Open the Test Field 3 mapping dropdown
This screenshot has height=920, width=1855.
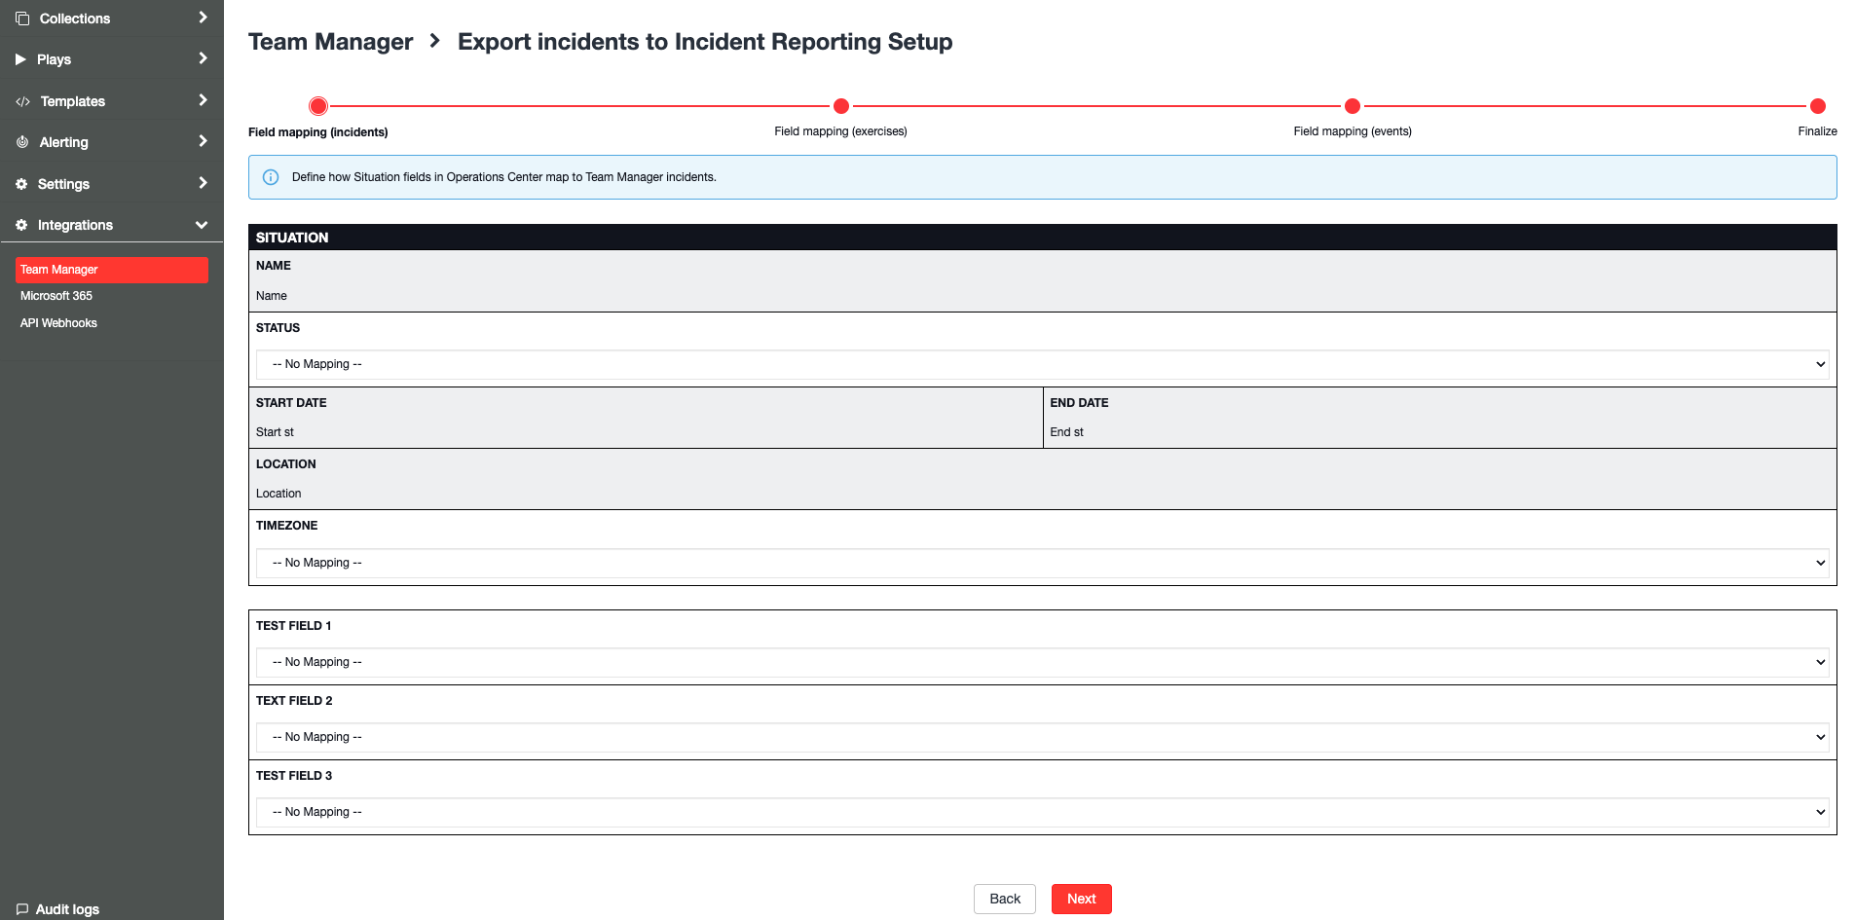1042,812
